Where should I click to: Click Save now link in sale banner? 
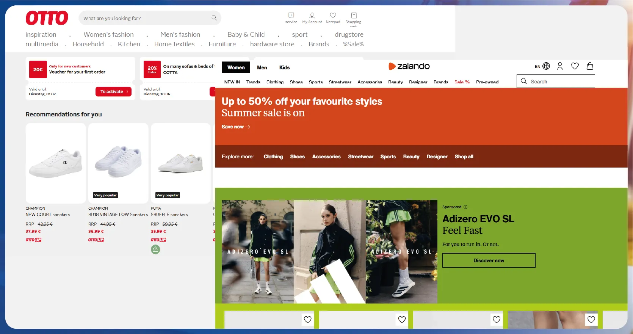[236, 127]
